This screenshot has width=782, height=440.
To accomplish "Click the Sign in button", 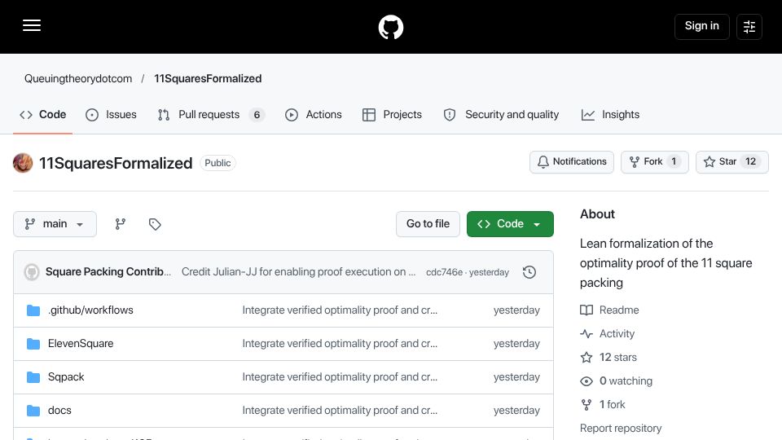I will pyautogui.click(x=701, y=26).
